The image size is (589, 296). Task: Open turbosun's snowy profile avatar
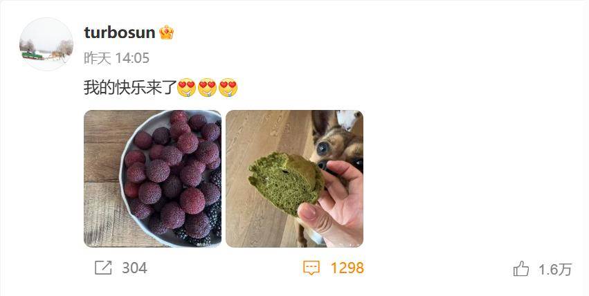tap(46, 44)
